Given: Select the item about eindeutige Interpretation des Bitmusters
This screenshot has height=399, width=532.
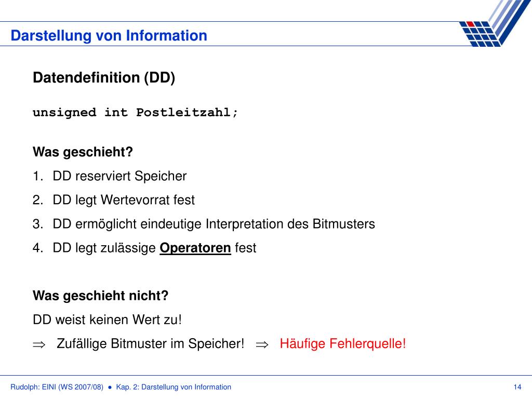Looking at the screenshot, I should click(x=204, y=224).
